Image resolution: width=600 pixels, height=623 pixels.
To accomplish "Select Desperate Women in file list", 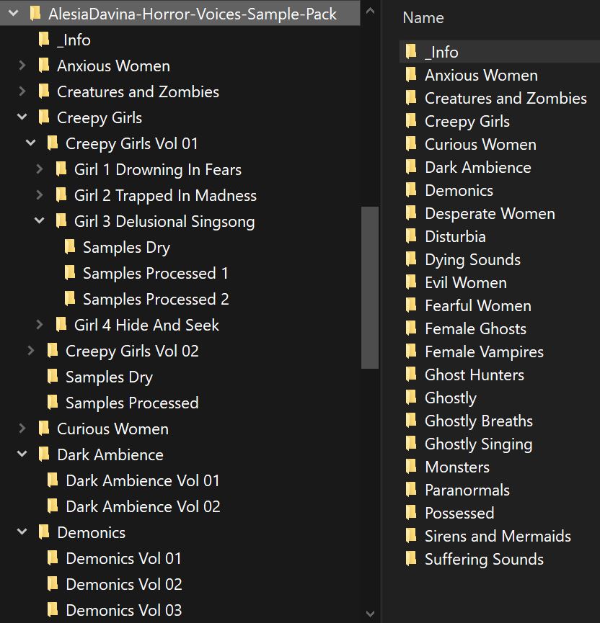I will tap(490, 213).
